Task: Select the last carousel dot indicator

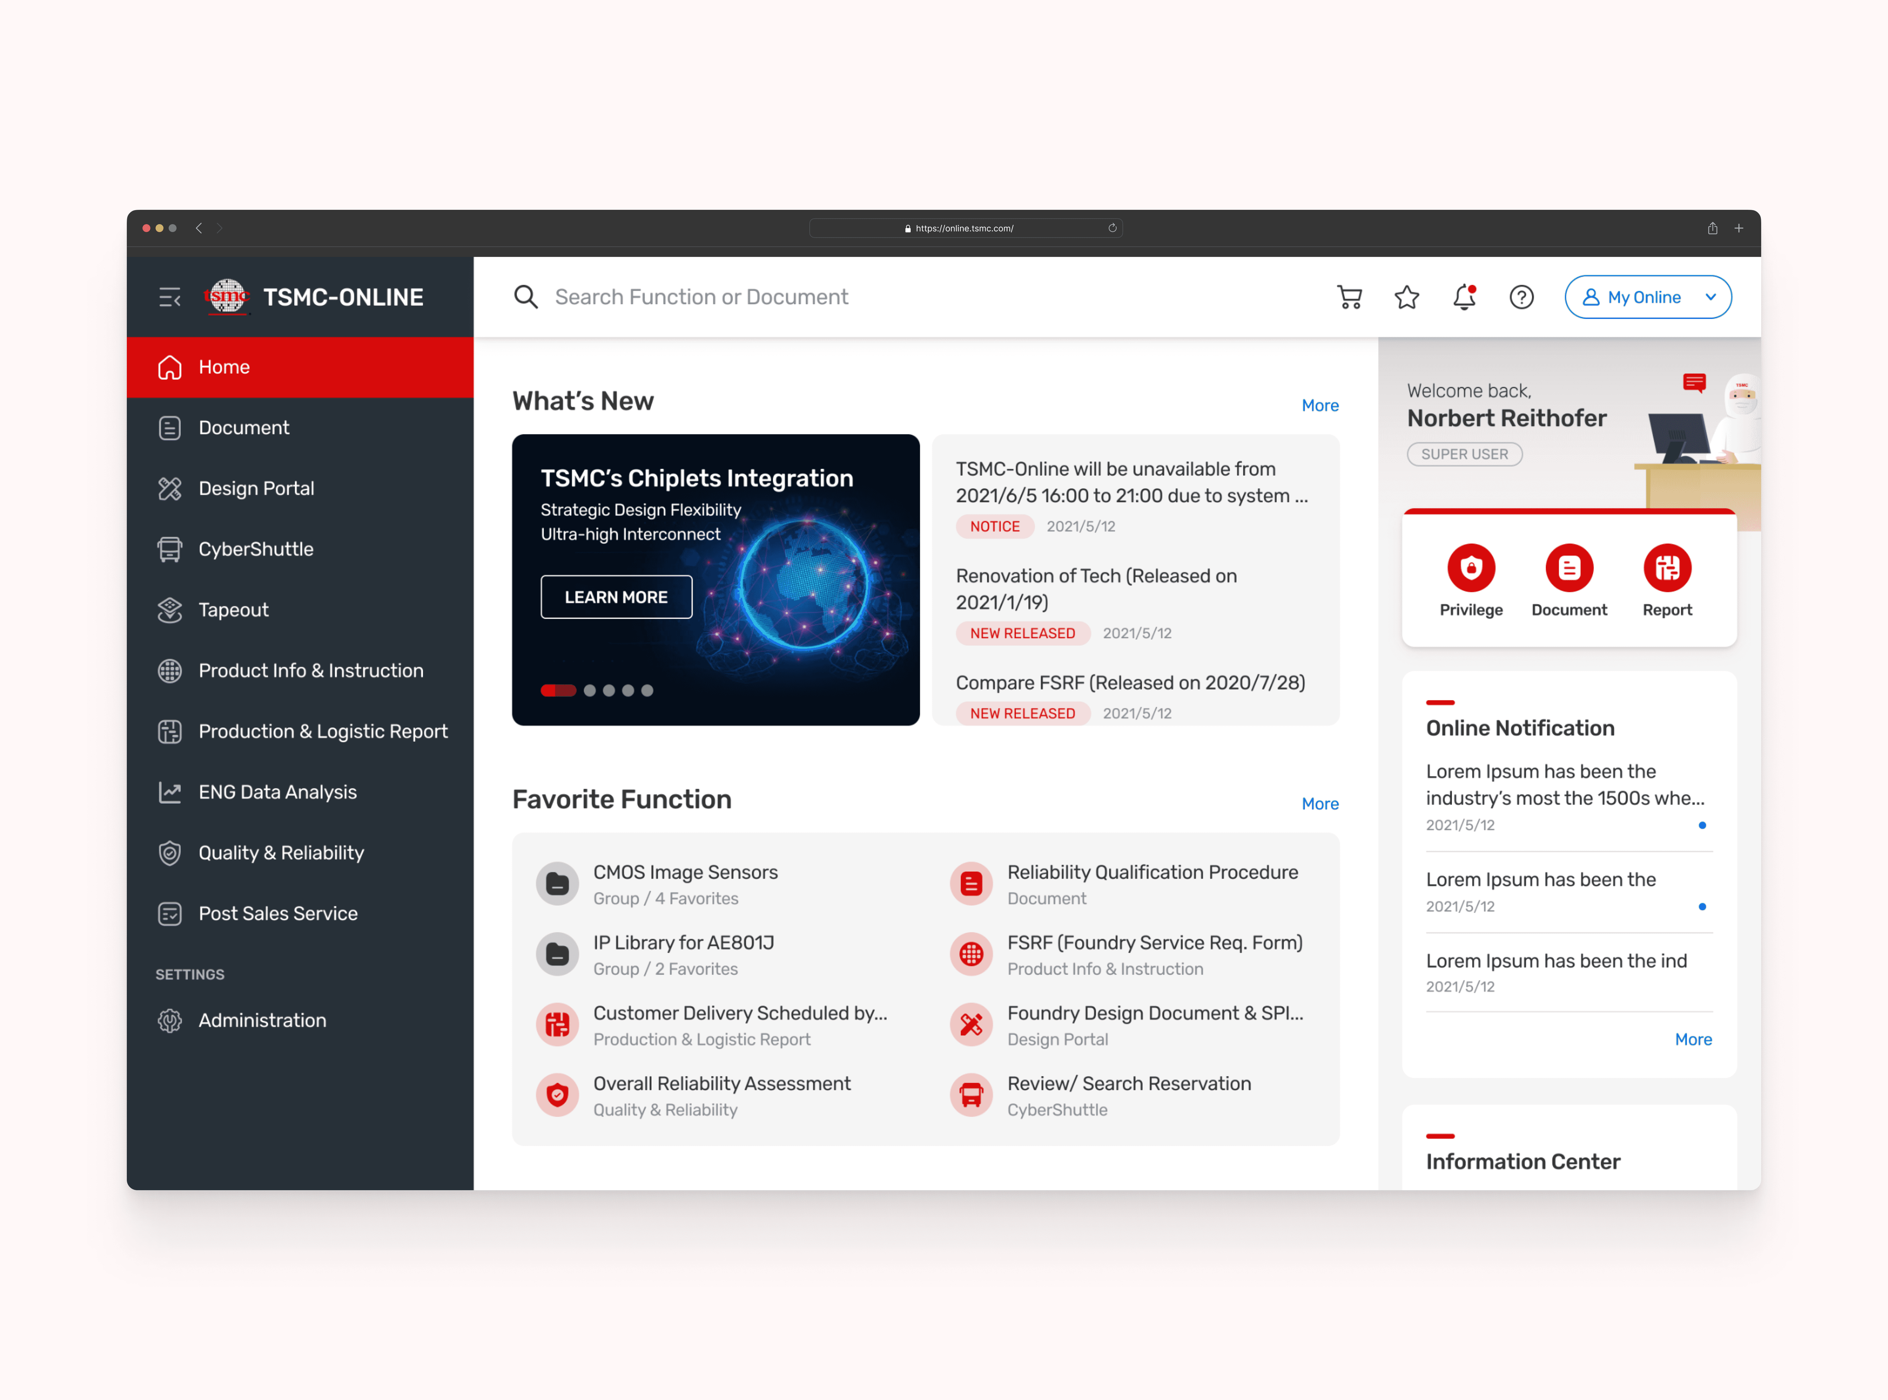Action: [x=648, y=691]
